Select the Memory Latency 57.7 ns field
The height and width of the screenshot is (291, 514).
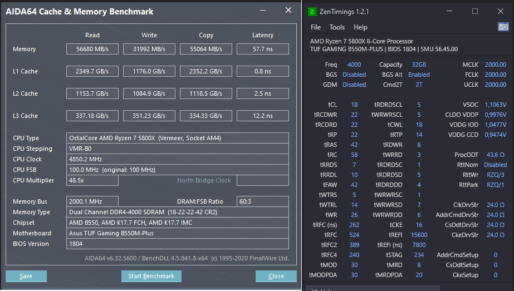(x=263, y=49)
